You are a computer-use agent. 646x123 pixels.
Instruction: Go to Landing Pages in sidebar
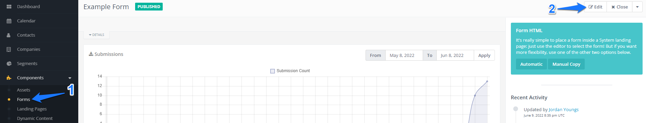coord(32,109)
